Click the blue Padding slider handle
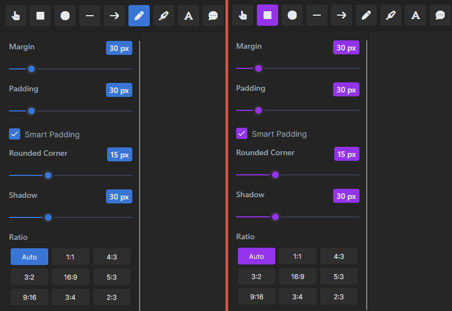 (31, 111)
